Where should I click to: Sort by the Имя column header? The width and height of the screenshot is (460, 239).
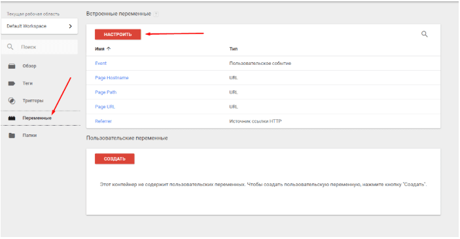(x=99, y=48)
